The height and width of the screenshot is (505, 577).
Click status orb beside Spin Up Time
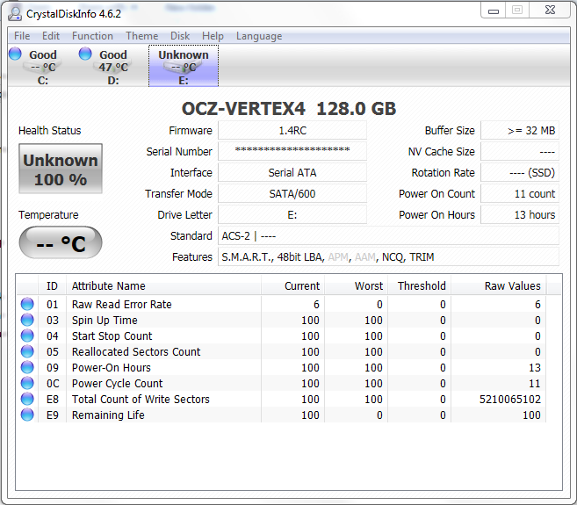(x=27, y=321)
